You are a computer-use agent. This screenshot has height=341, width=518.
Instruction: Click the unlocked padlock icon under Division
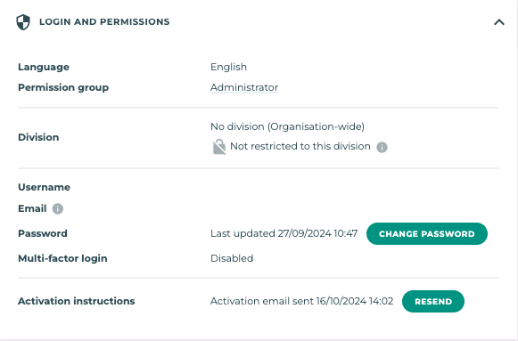click(x=219, y=147)
